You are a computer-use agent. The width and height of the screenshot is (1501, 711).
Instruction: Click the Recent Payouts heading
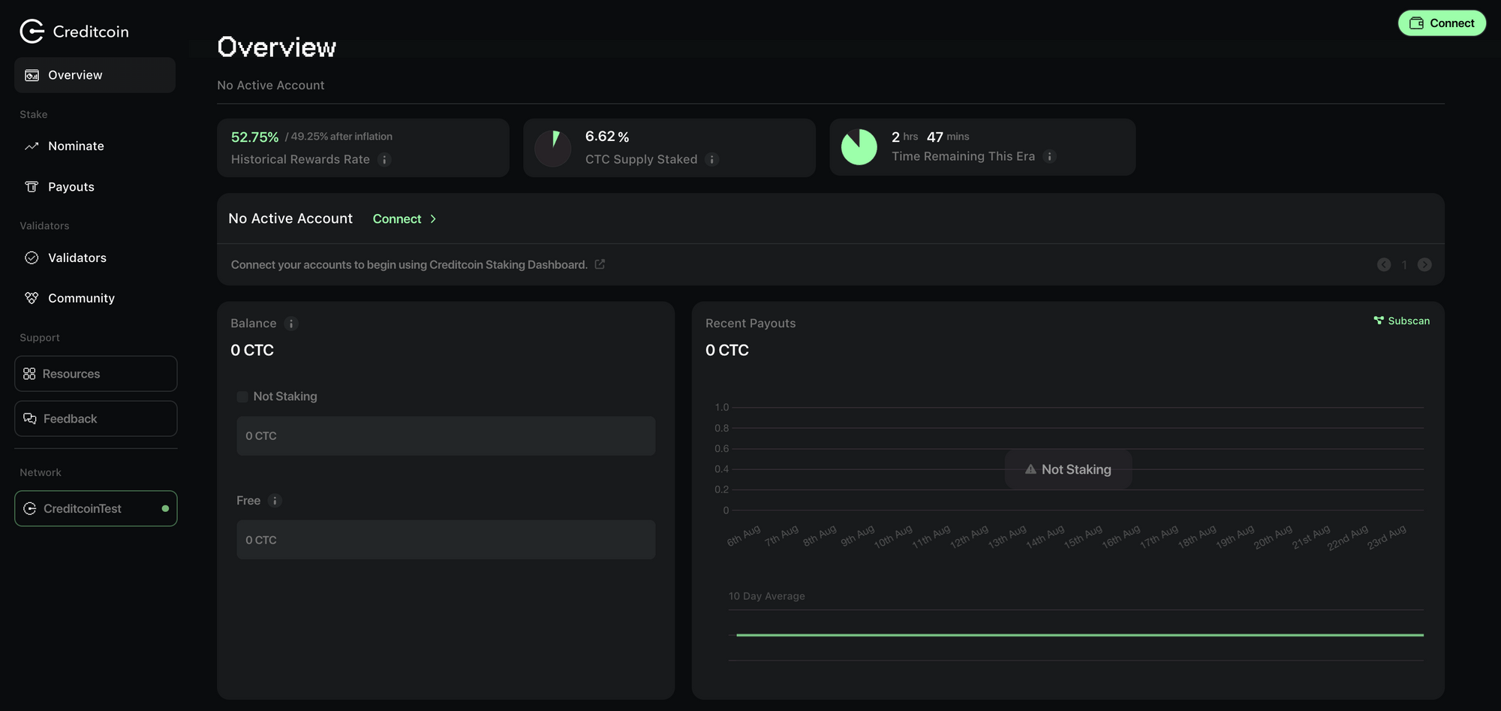point(750,324)
